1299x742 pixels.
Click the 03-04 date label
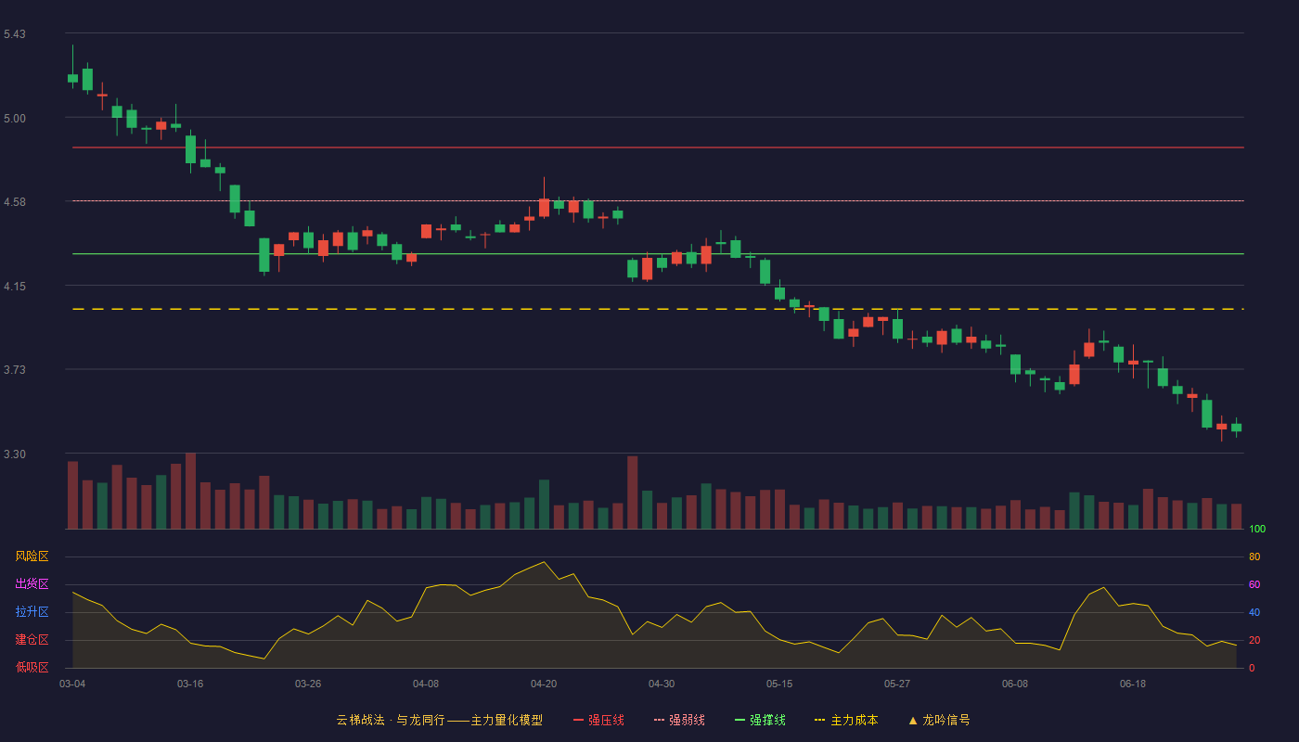tap(72, 684)
